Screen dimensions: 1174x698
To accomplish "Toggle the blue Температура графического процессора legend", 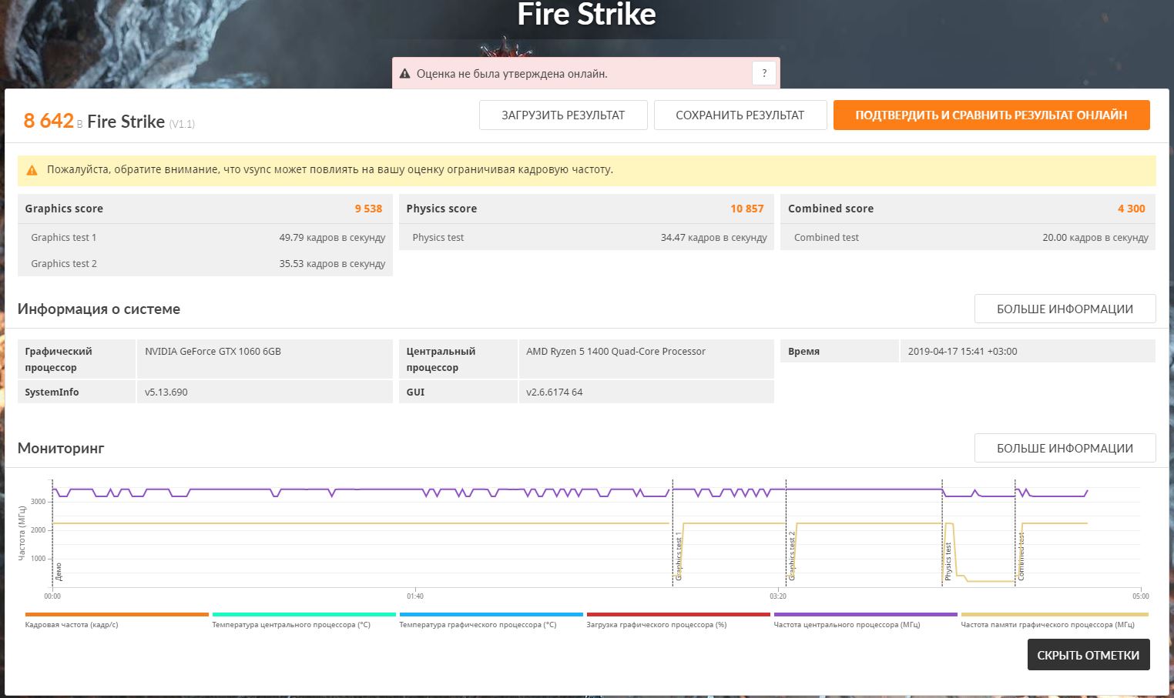I will [x=491, y=620].
